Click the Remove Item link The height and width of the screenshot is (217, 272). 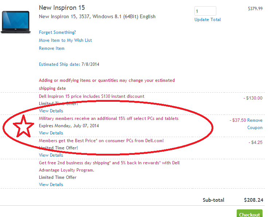tap(51, 48)
